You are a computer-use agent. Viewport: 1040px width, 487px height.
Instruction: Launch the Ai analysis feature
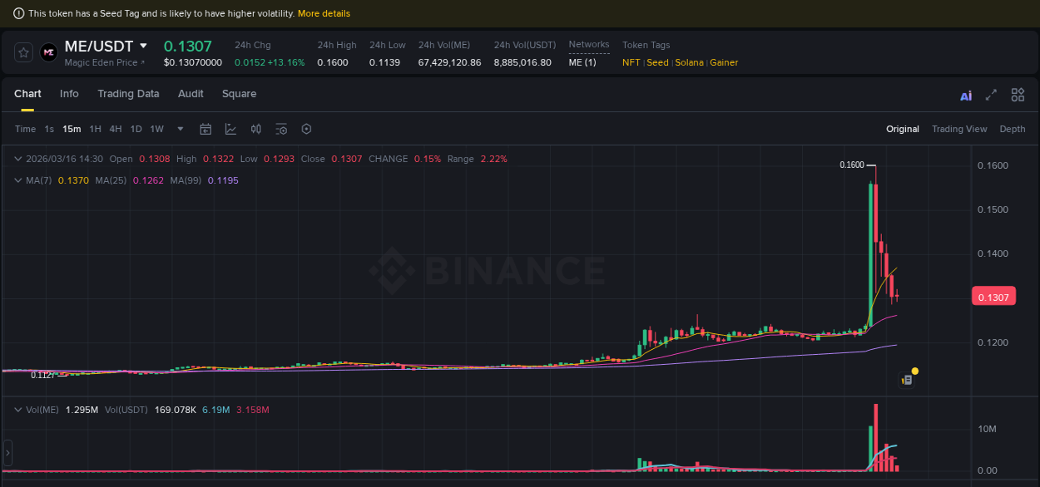pyautogui.click(x=965, y=95)
